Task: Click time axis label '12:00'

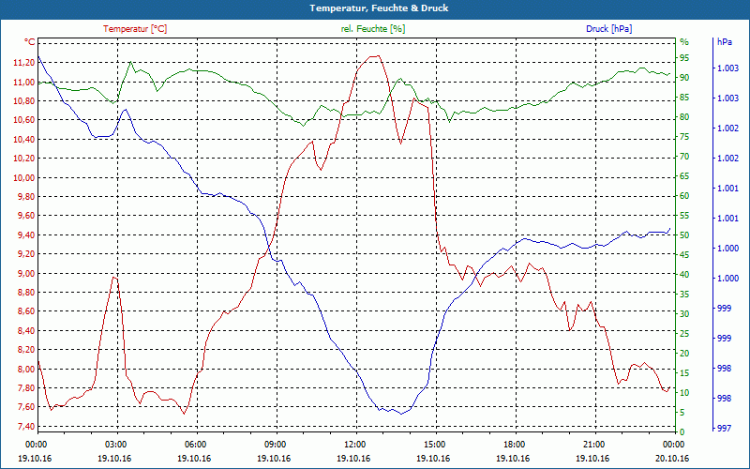Action: tap(353, 445)
